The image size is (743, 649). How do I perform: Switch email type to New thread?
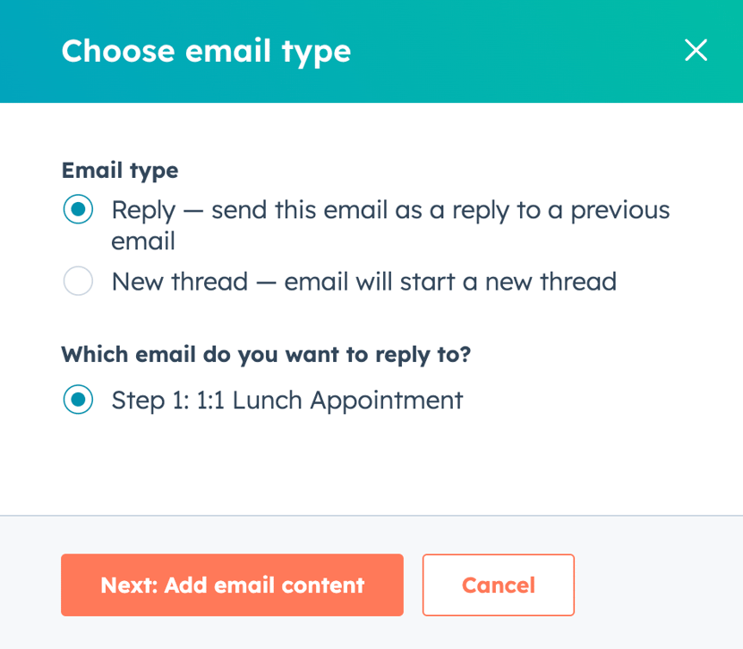79,281
